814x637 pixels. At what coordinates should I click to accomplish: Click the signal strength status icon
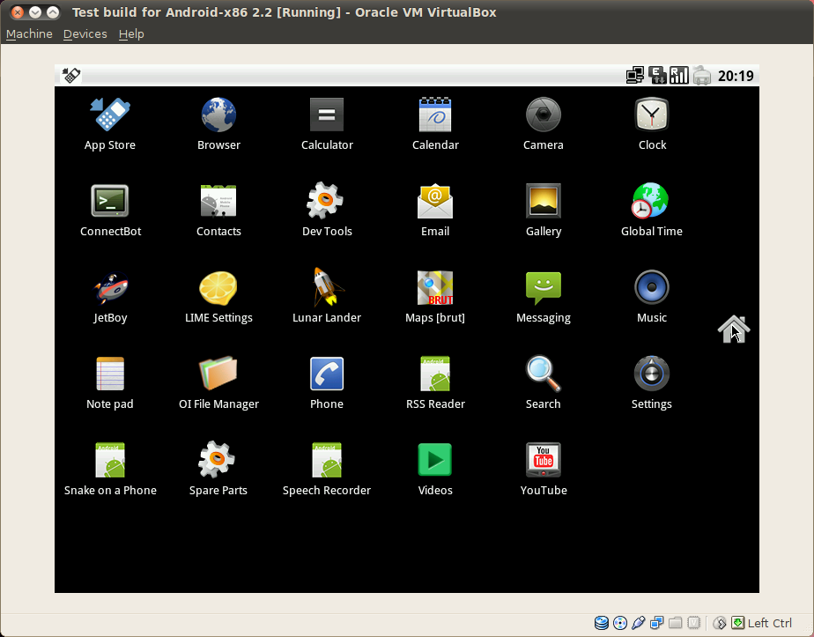679,76
